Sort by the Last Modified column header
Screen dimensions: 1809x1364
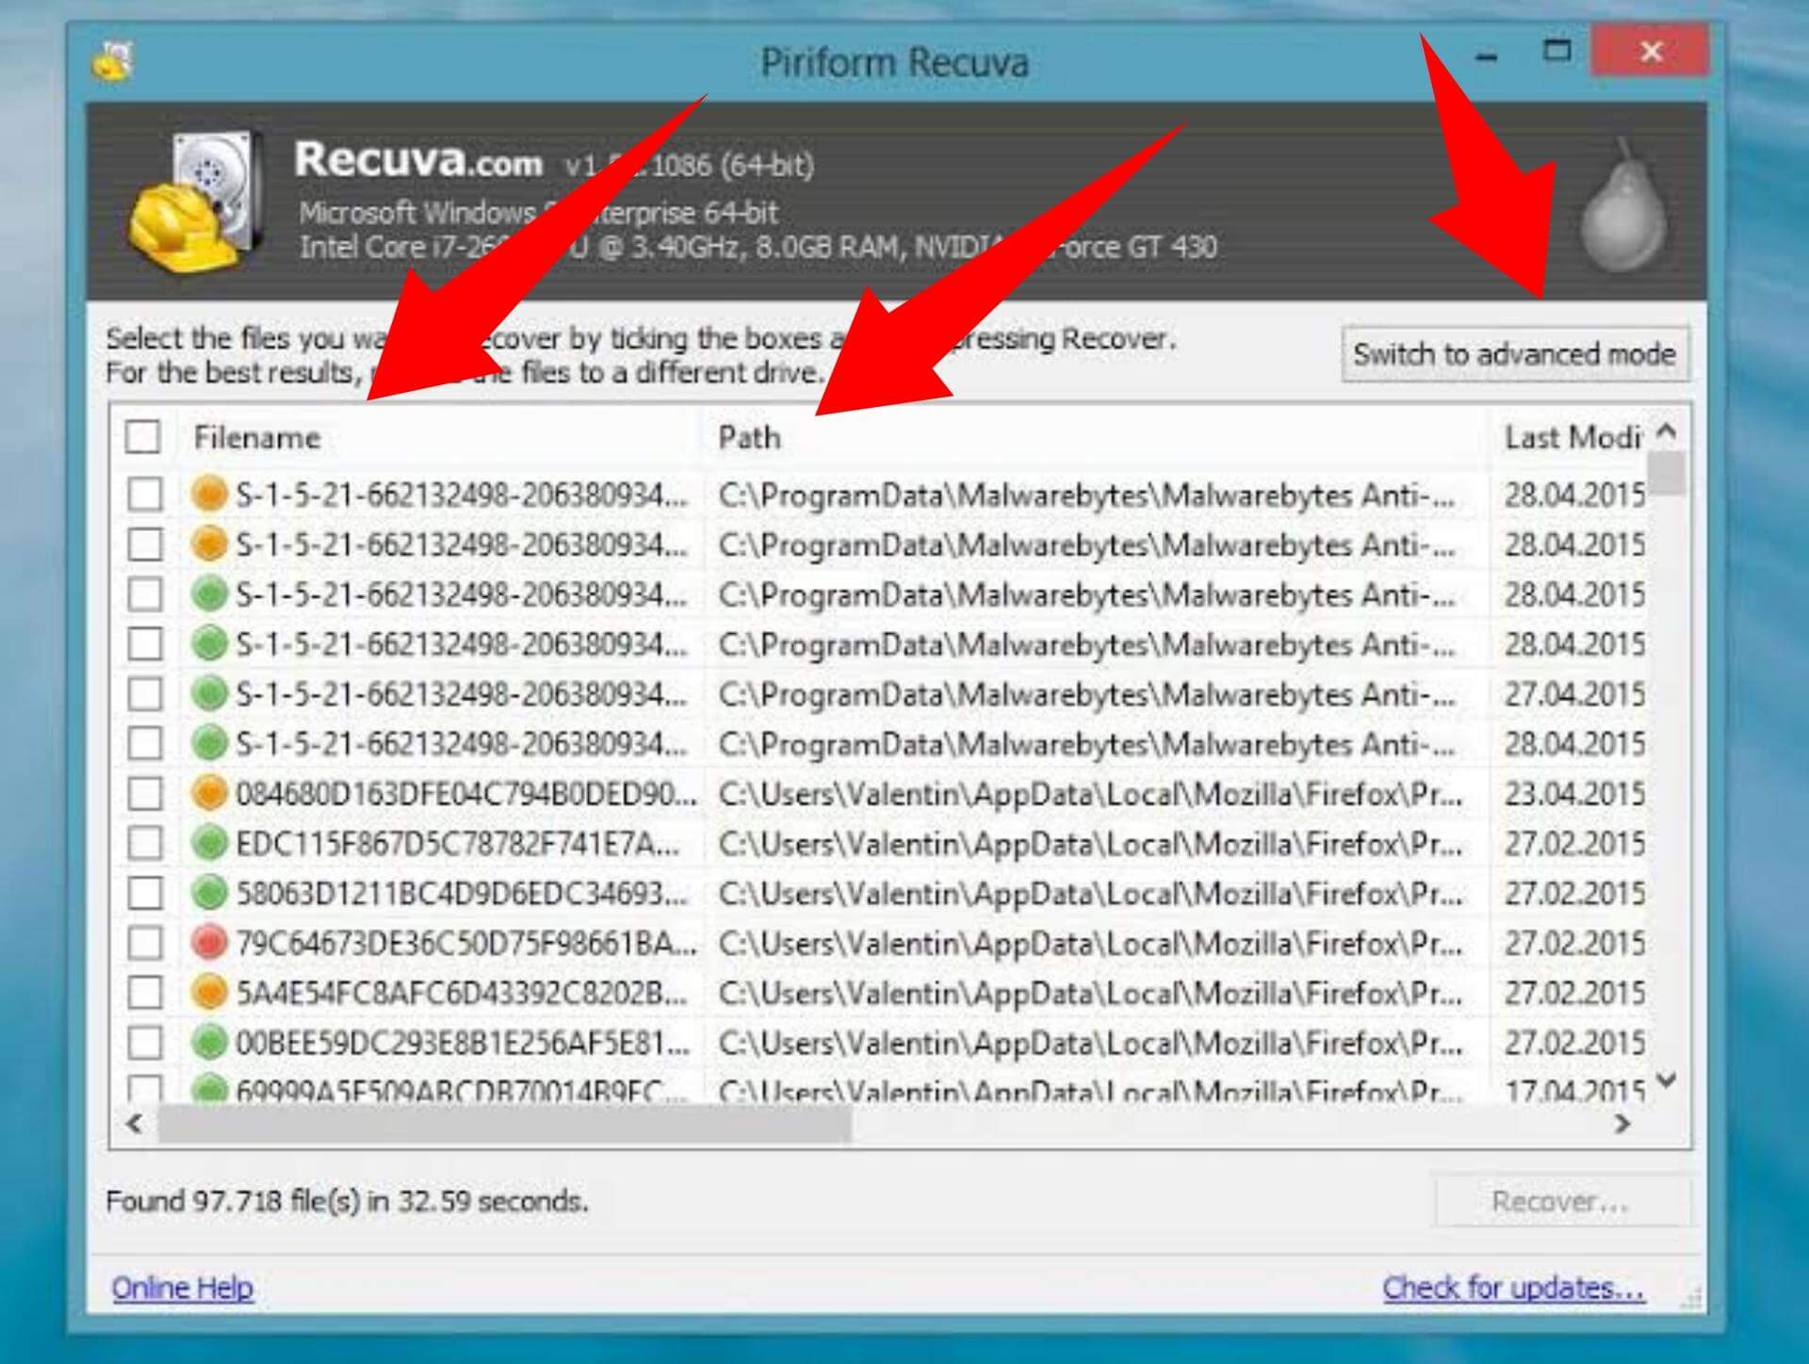click(x=1573, y=438)
